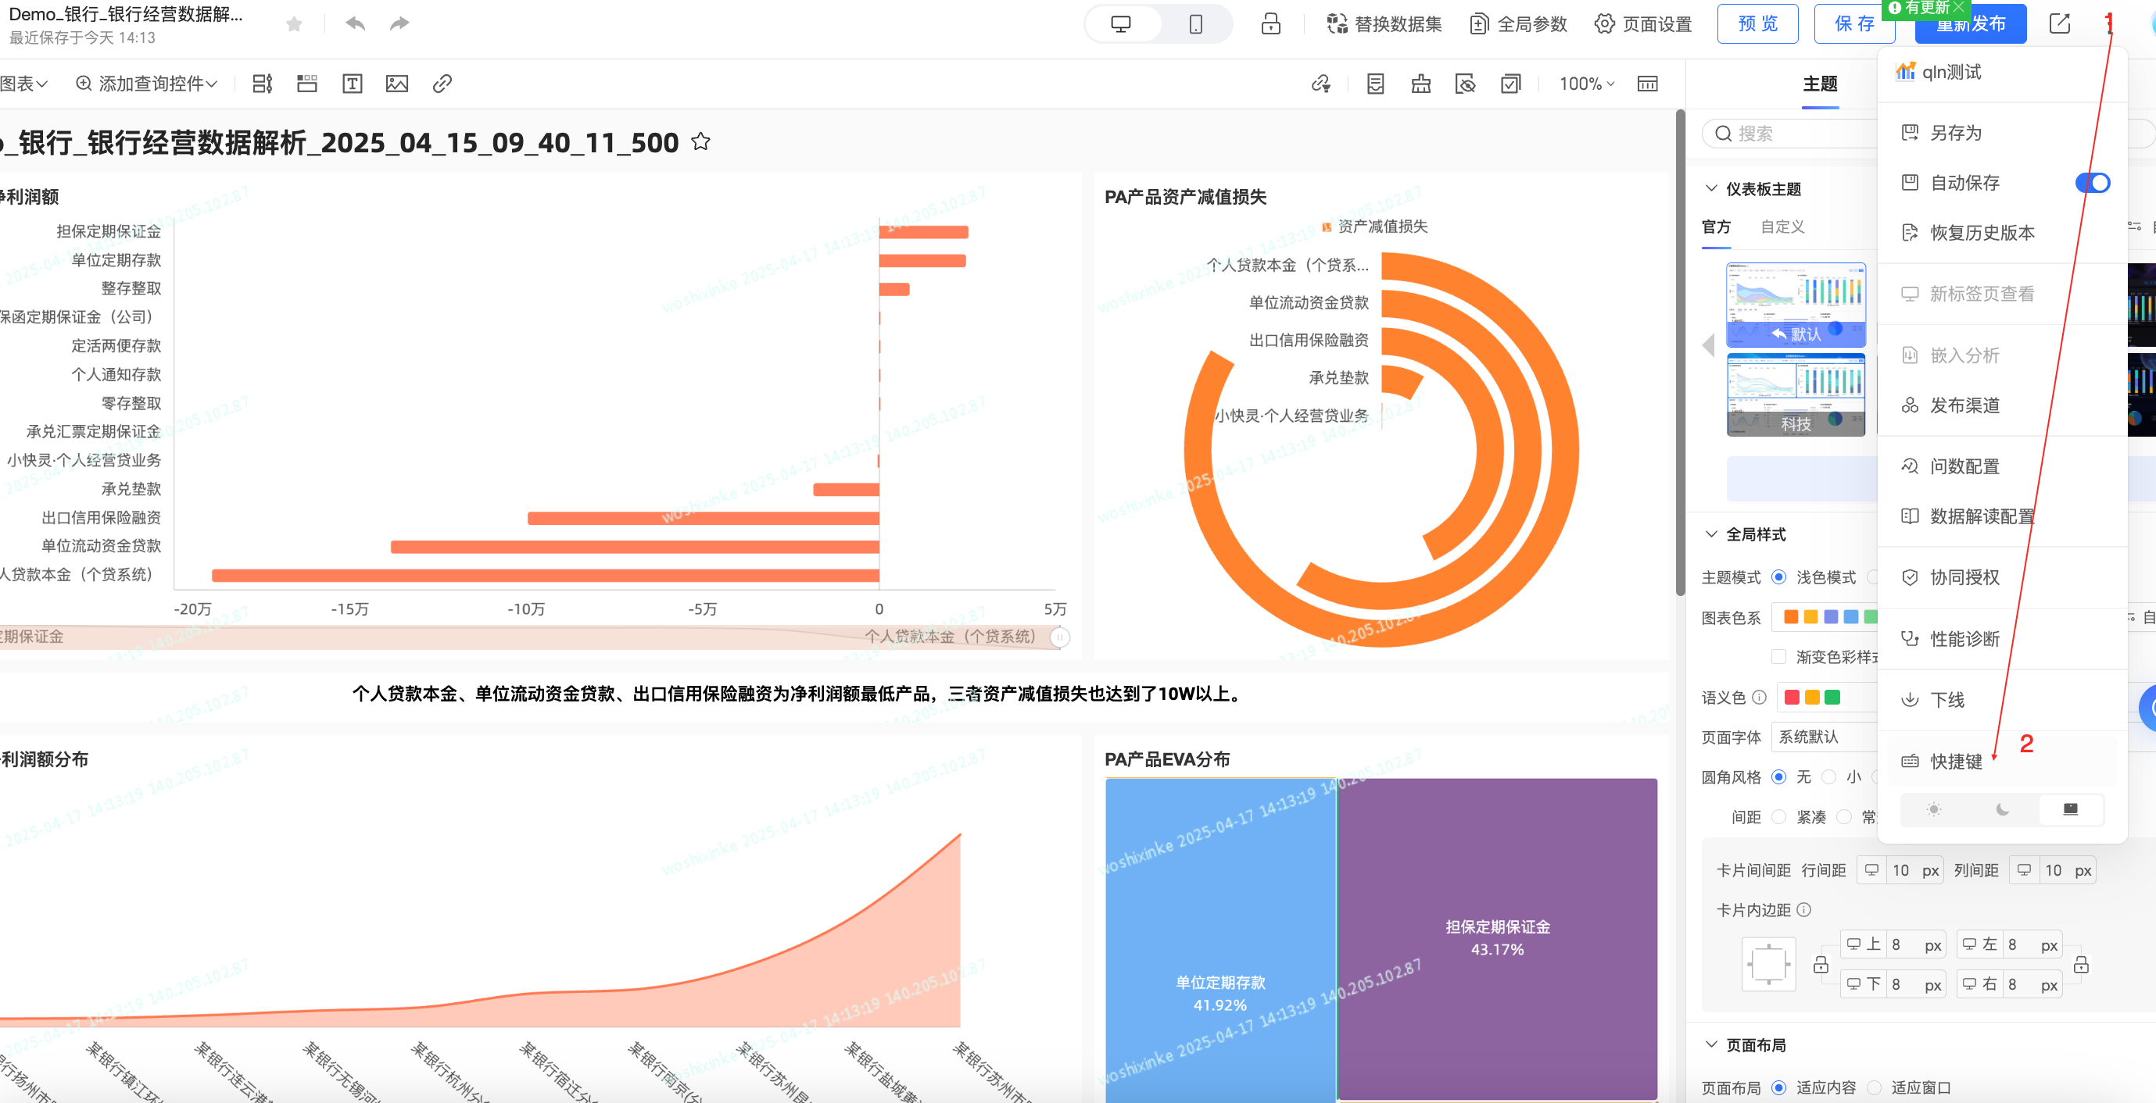Click the theme 搜索 search field
Viewport: 2156px width, 1103px height.
[1789, 134]
